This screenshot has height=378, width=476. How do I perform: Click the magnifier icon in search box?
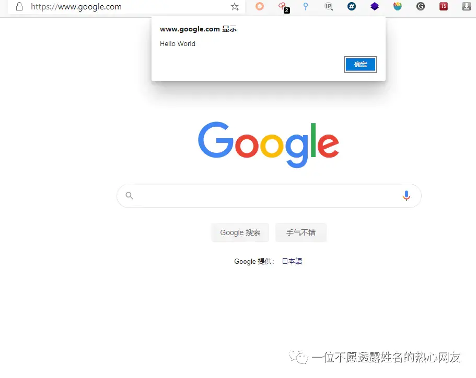(x=130, y=195)
